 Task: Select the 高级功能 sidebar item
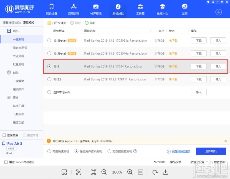(18, 122)
